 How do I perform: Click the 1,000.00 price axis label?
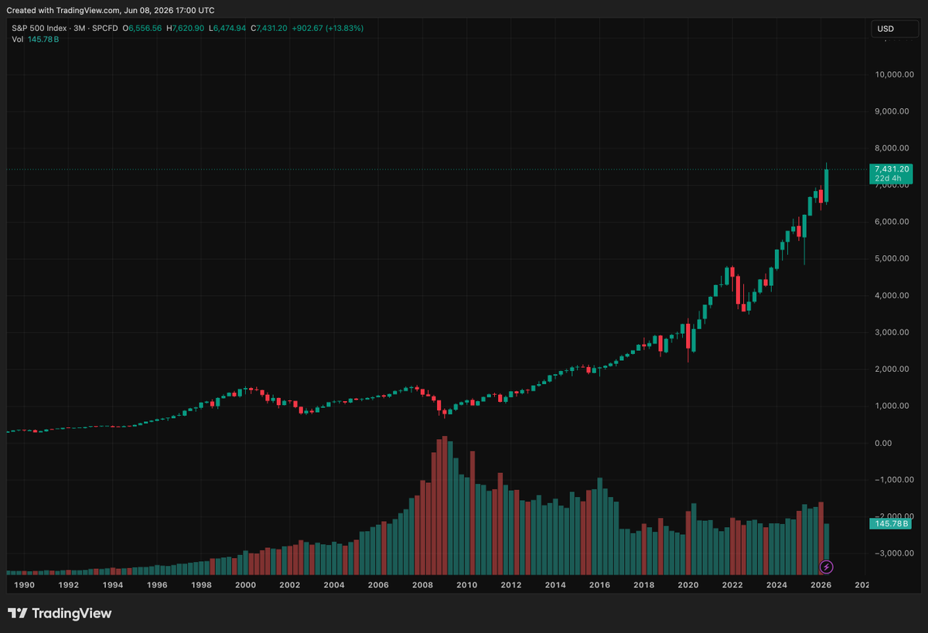coord(893,406)
